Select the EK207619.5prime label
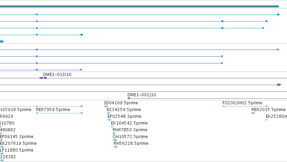The image size is (287, 162). click(x=18, y=143)
